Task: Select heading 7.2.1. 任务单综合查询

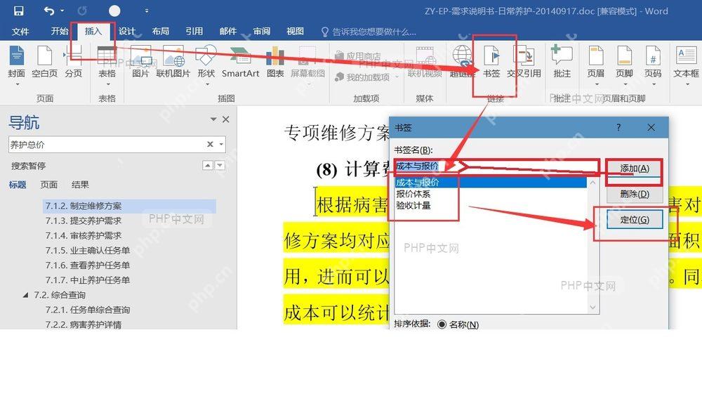Action: coord(87,310)
